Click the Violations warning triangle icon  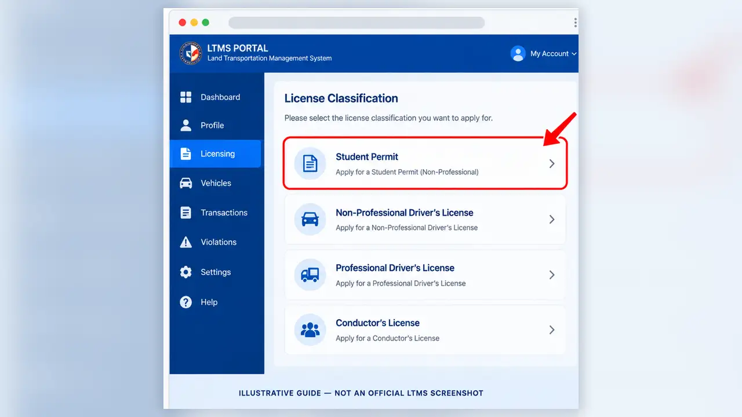point(185,242)
